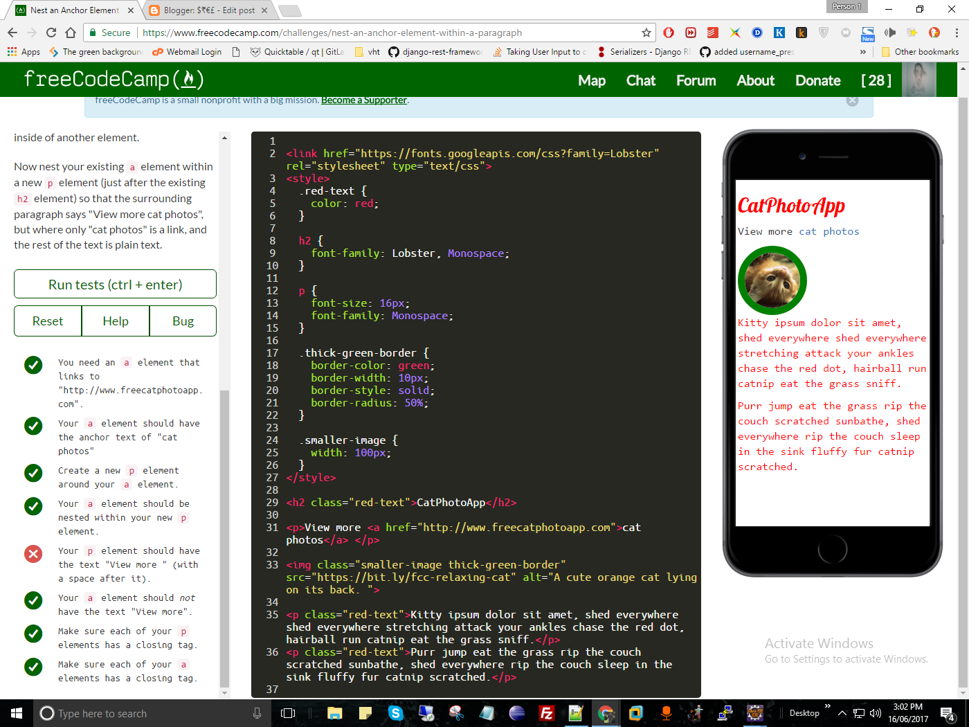Click the Kaggle extension icon
Screen dimensions: 969x727
(x=779, y=33)
